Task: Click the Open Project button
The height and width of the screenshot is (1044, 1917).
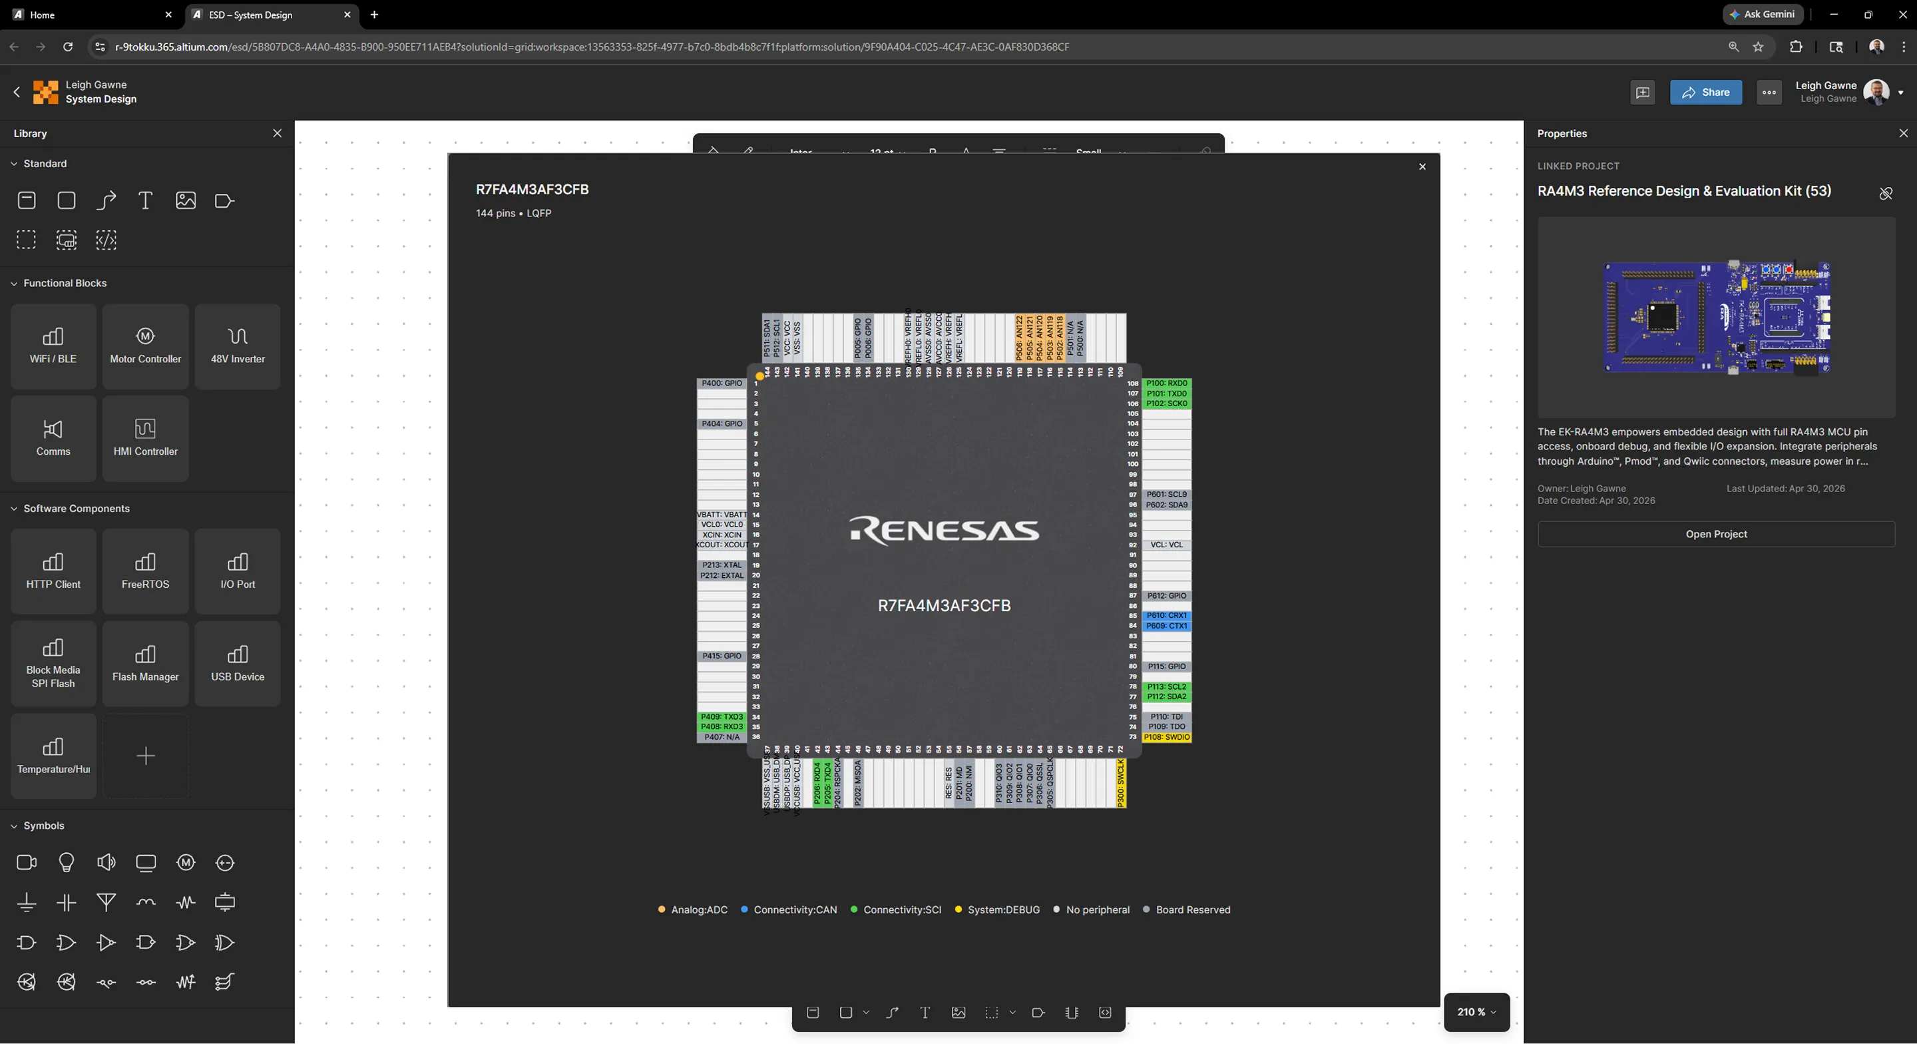Action: click(1716, 534)
